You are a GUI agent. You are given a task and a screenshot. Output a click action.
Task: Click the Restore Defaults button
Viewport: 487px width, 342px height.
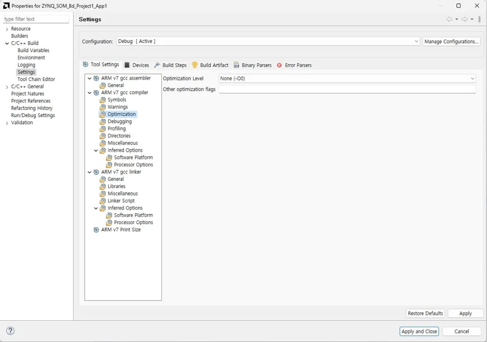point(425,313)
